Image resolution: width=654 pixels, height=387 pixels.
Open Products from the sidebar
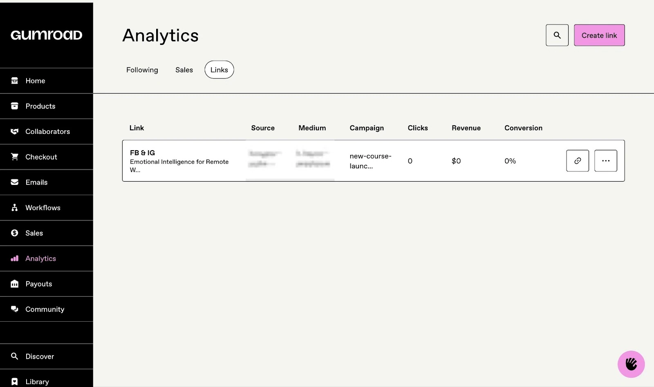pyautogui.click(x=47, y=106)
